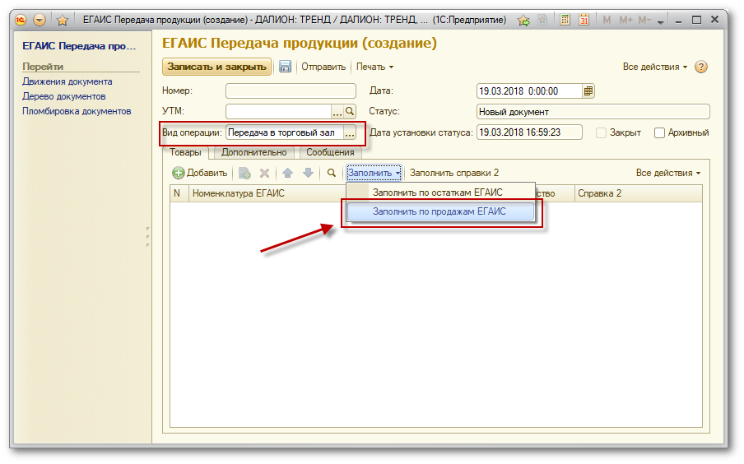
Task: Expand top Все действия menu near help
Action: click(654, 67)
